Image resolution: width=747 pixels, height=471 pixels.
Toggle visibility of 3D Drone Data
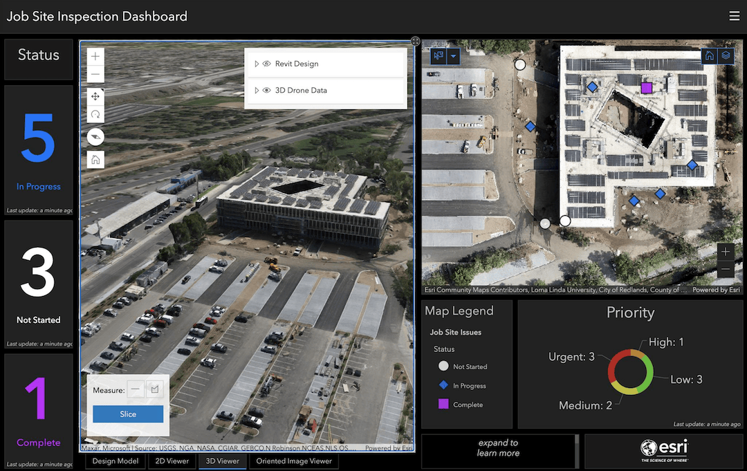pos(266,90)
